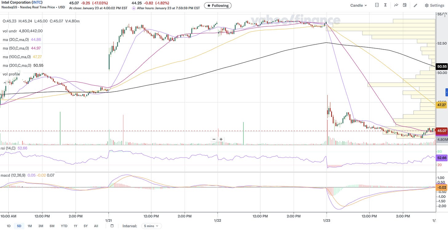Click the after-hours moon icon
This screenshot has height=230, width=448.
[134, 8]
